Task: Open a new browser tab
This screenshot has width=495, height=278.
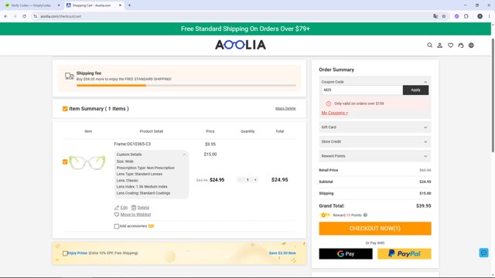Action: tap(129, 5)
